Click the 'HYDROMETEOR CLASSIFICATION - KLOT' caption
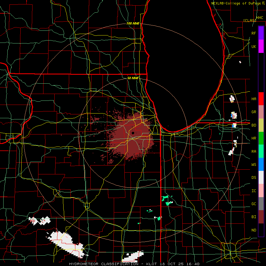This screenshot has width=266, height=266. pyautogui.click(x=113, y=264)
